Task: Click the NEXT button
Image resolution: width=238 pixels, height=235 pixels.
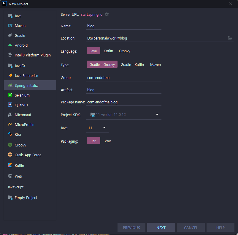Action: (x=161, y=227)
